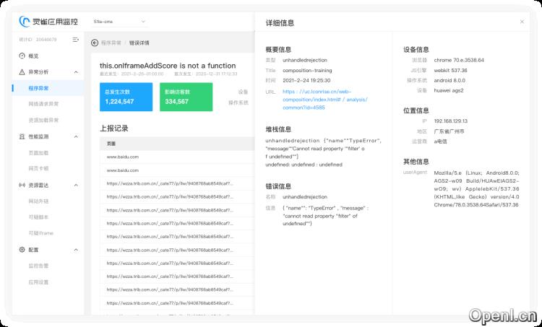Collapse the sidebar with the menu-fold icon
The width and height of the screenshot is (542, 327).
(76, 39)
